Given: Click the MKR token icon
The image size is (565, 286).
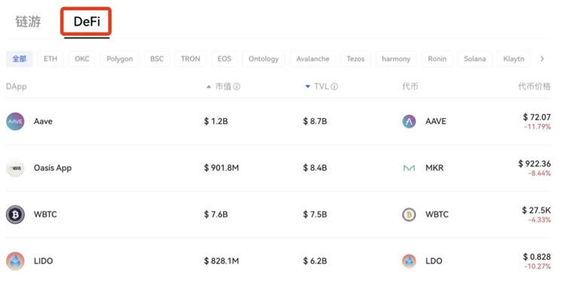Looking at the screenshot, I should (x=409, y=168).
